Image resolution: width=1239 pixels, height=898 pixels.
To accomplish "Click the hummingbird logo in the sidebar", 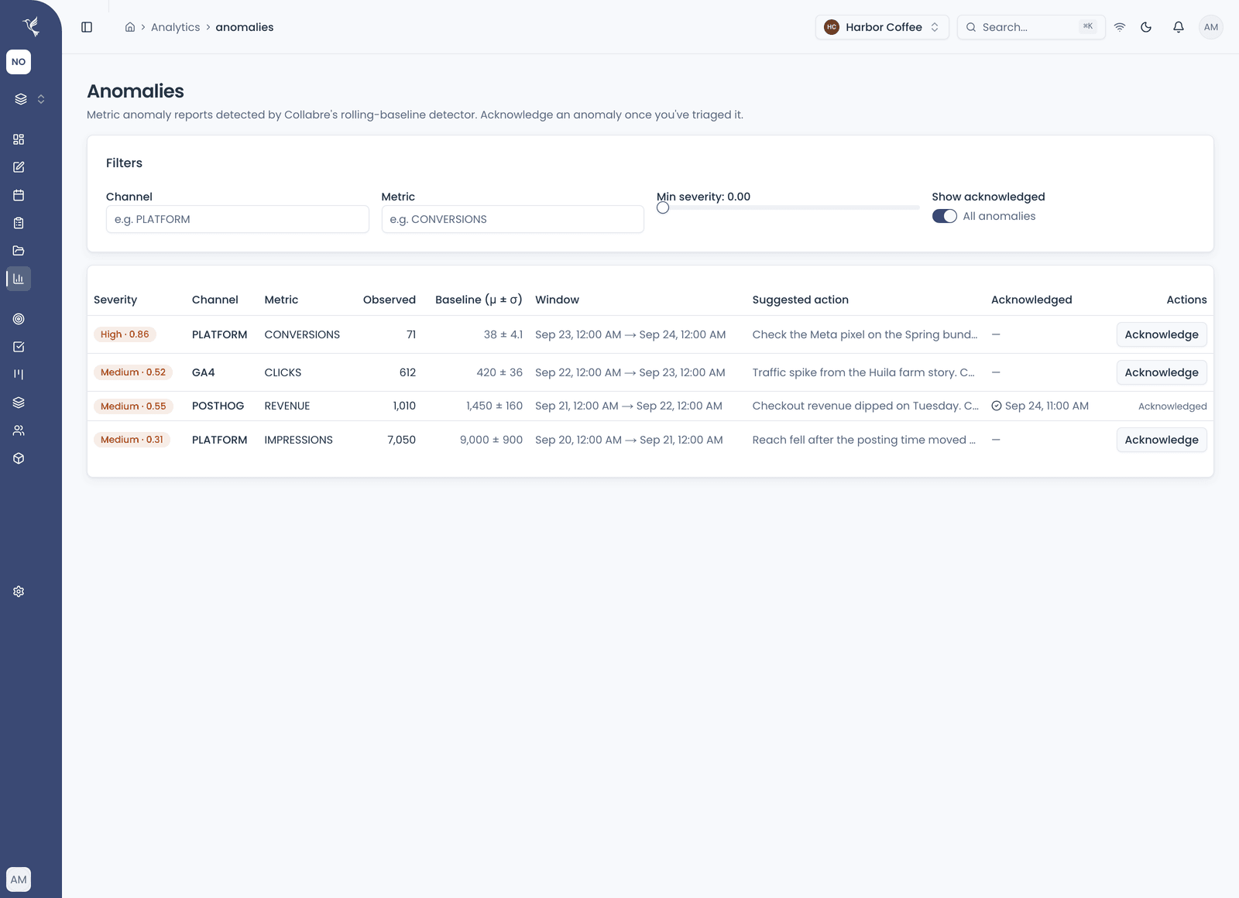I will point(31,26).
